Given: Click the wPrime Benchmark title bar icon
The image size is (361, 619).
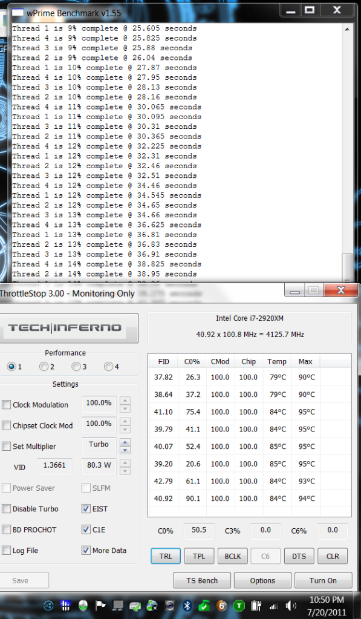Looking at the screenshot, I should (x=18, y=12).
